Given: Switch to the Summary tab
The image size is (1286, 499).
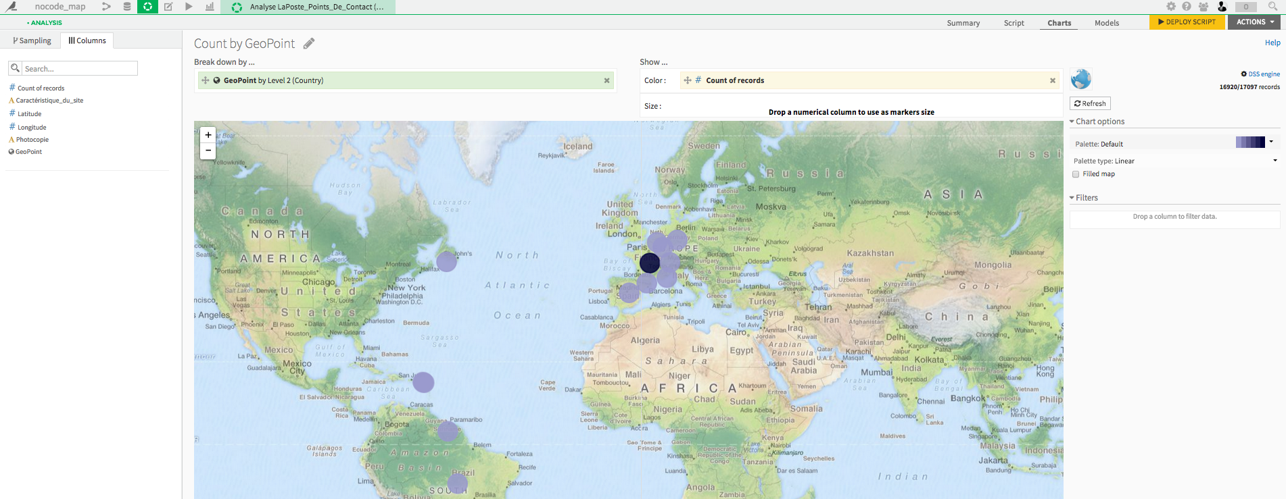Looking at the screenshot, I should pos(963,23).
